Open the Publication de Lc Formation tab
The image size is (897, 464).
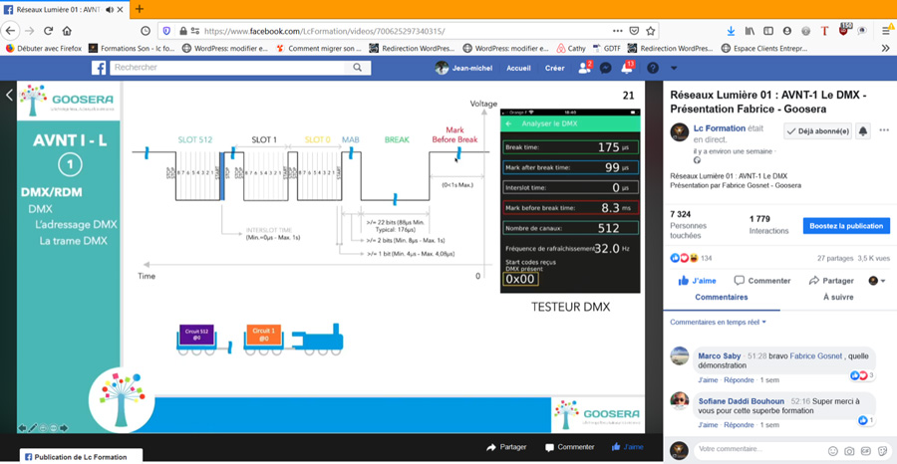[x=81, y=457]
